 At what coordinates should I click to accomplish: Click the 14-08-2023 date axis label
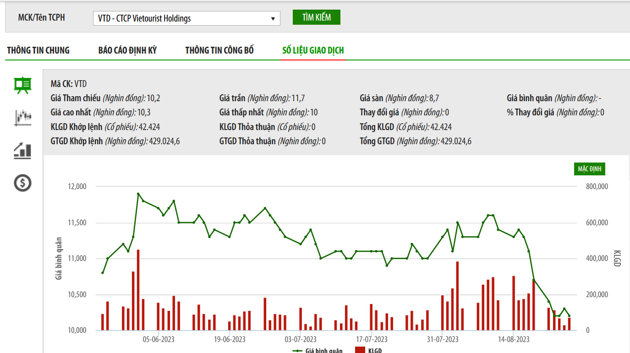[514, 339]
